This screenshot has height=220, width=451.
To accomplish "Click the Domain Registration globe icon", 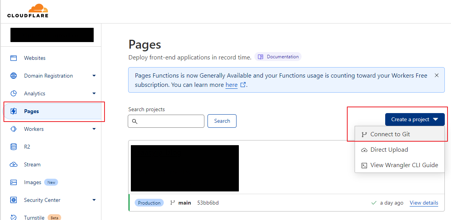I will [x=14, y=76].
